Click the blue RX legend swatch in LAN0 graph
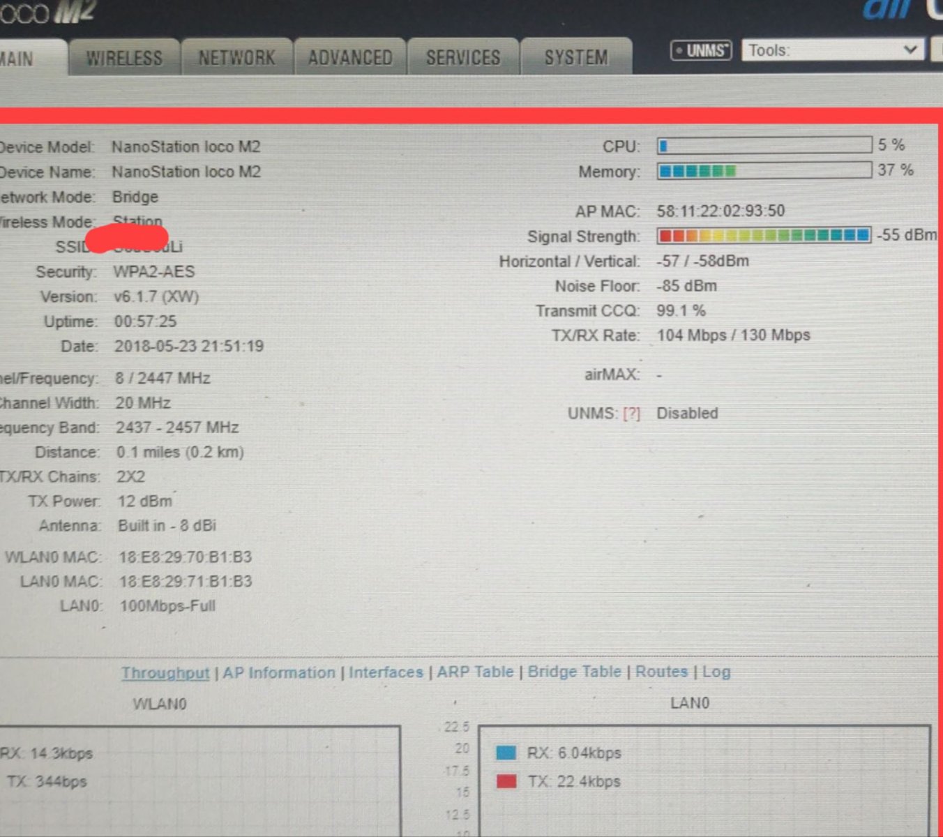Screen dimensions: 943x837 pos(506,753)
